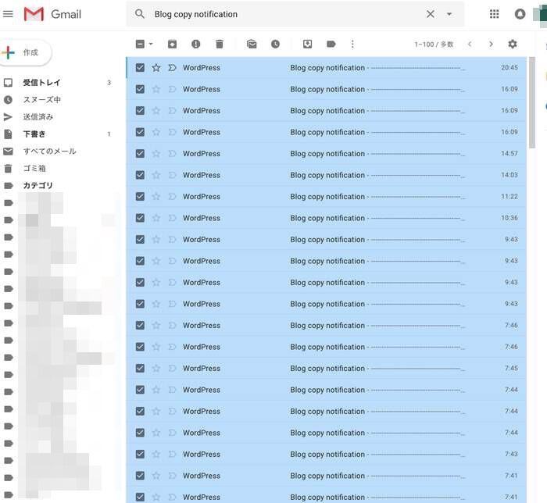Click the search magnifier icon
The width and height of the screenshot is (547, 503).
(x=140, y=14)
